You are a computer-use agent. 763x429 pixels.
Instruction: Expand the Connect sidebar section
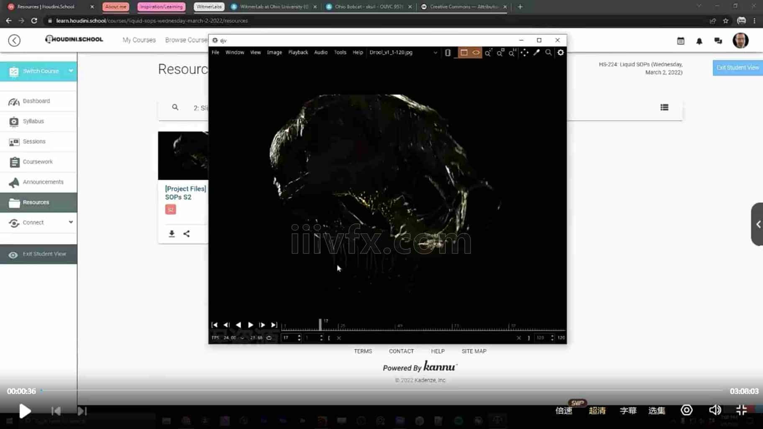(71, 222)
